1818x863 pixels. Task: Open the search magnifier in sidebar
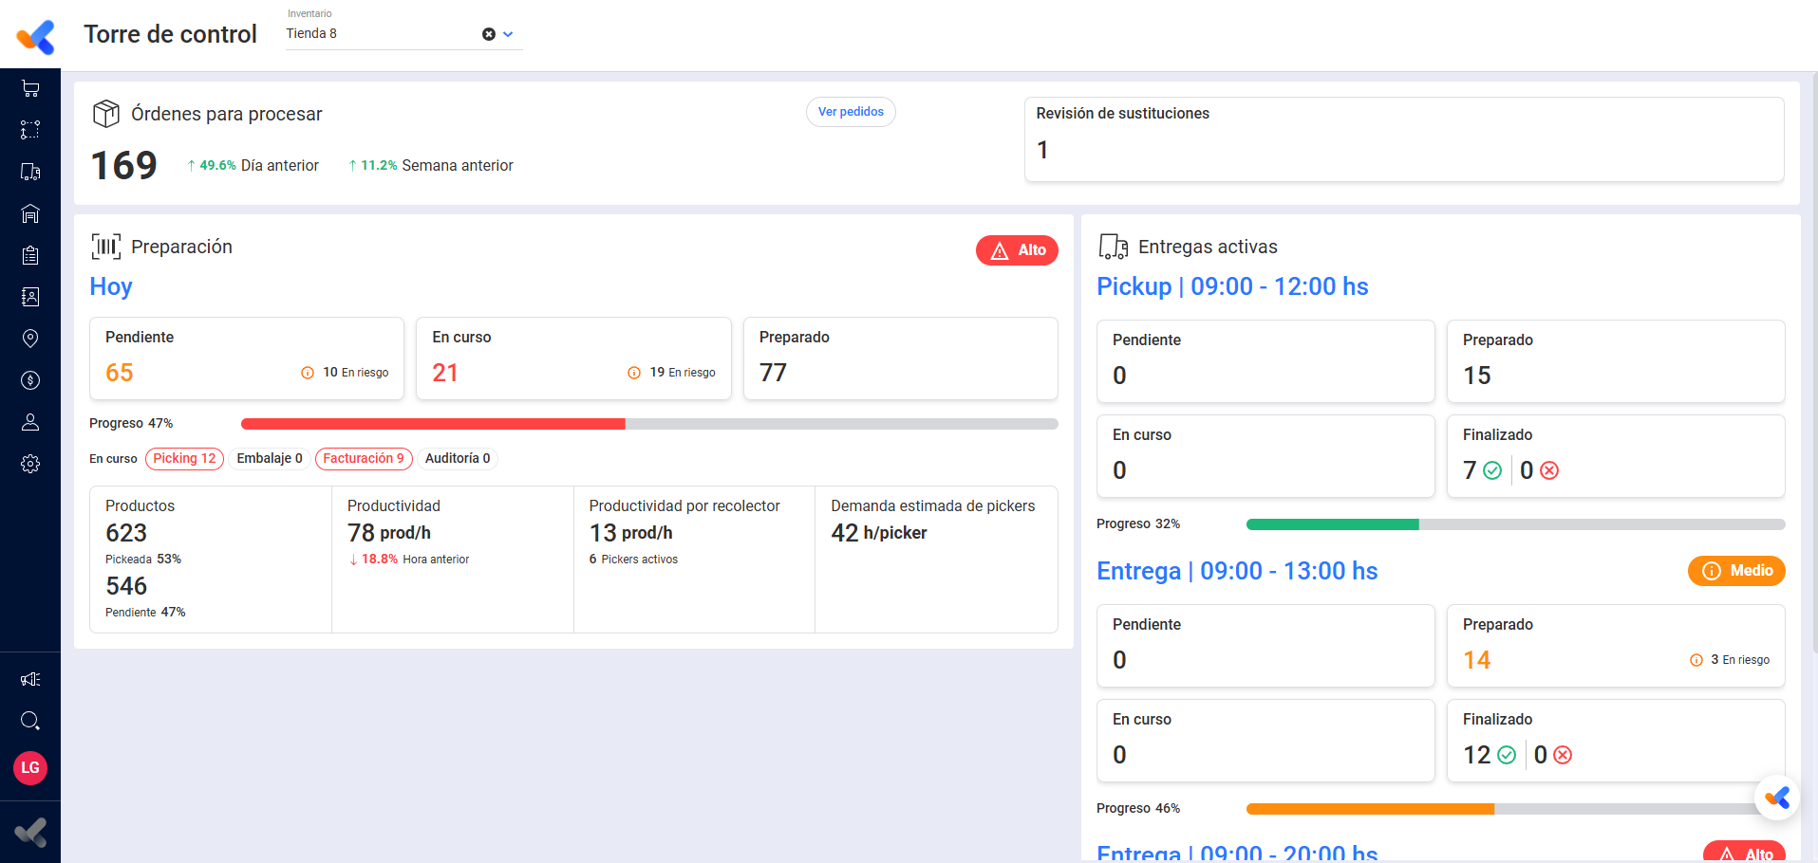30,721
